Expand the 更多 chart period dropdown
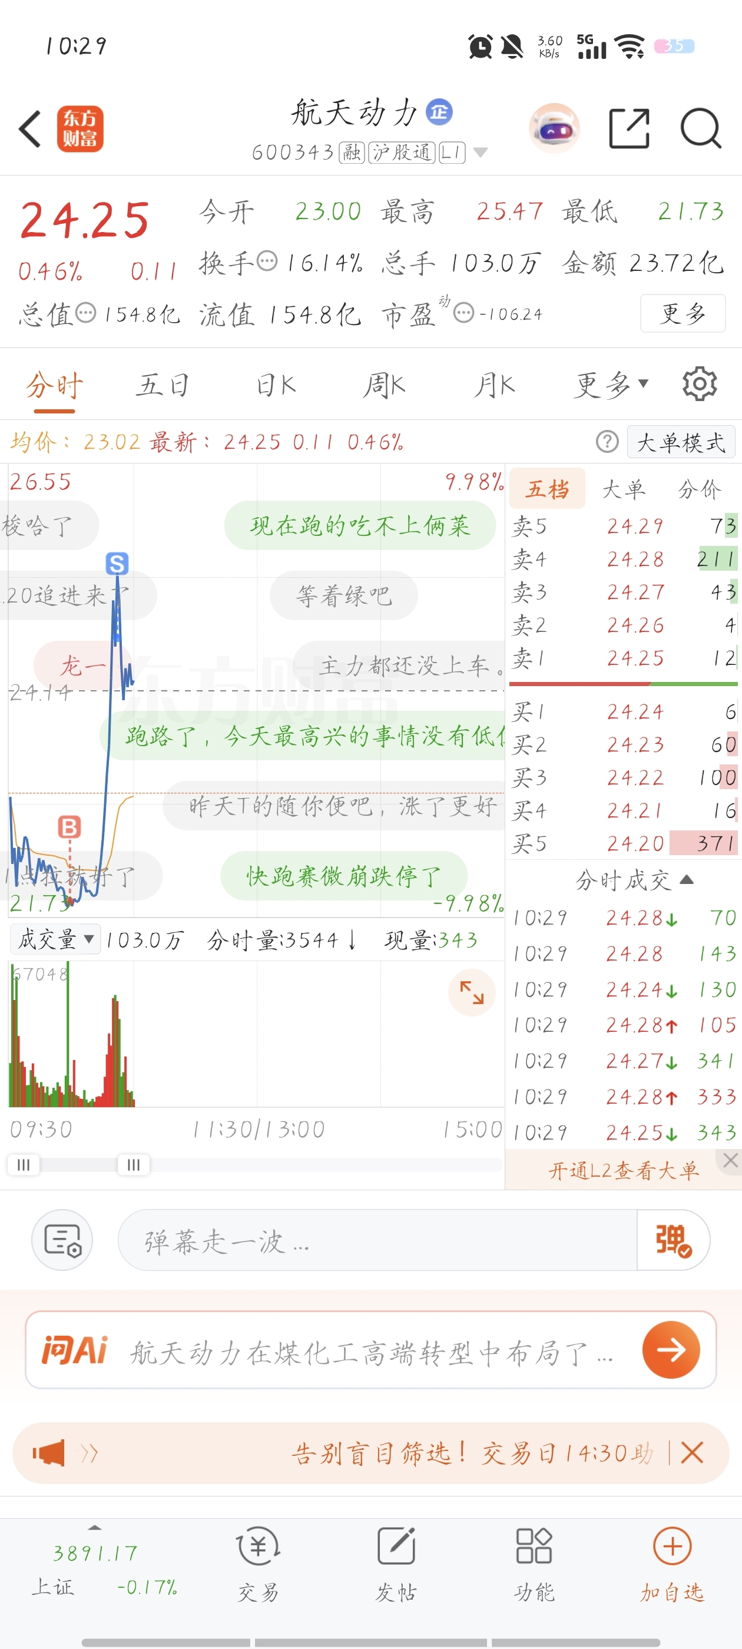 [611, 385]
